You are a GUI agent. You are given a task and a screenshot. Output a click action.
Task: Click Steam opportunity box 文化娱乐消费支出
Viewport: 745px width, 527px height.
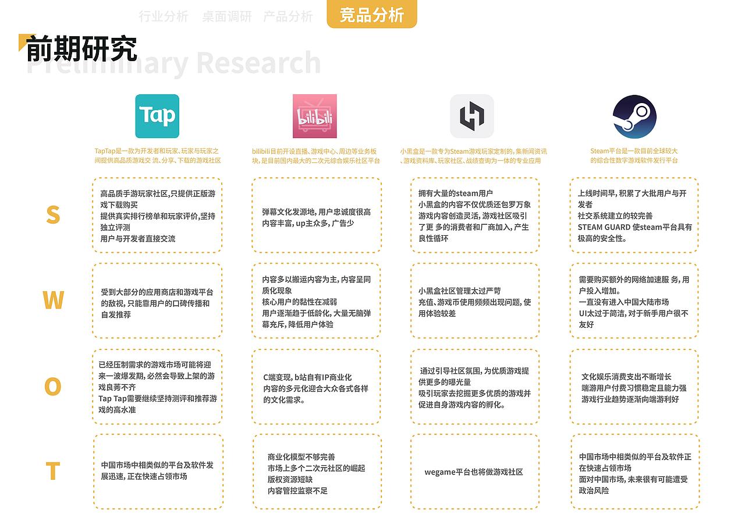(x=634, y=387)
